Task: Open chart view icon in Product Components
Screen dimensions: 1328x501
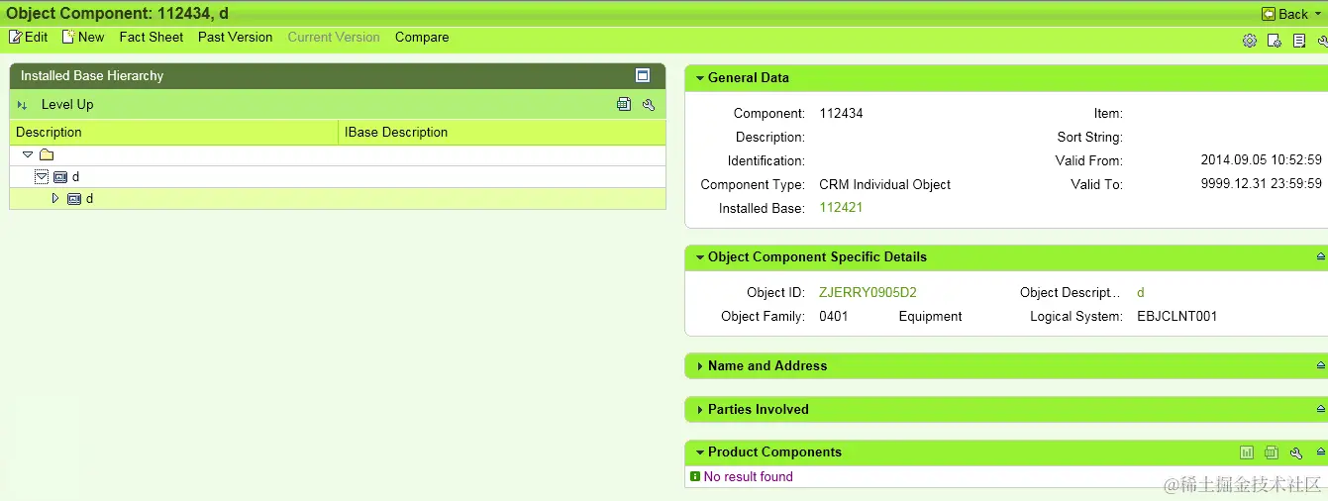Action: [1247, 452]
